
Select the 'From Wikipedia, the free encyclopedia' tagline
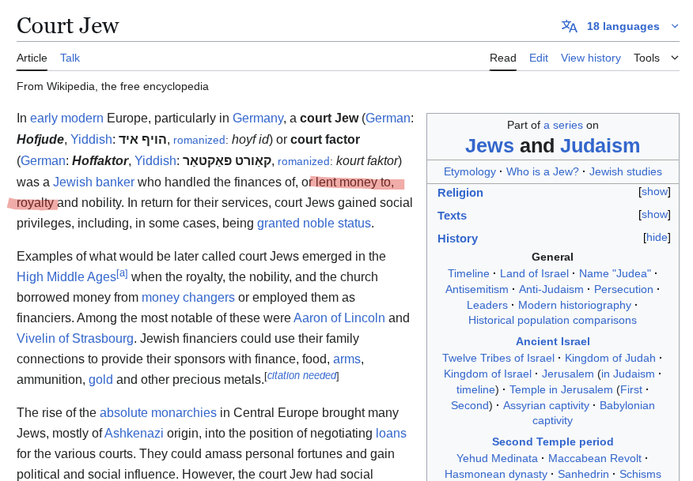[x=112, y=86]
